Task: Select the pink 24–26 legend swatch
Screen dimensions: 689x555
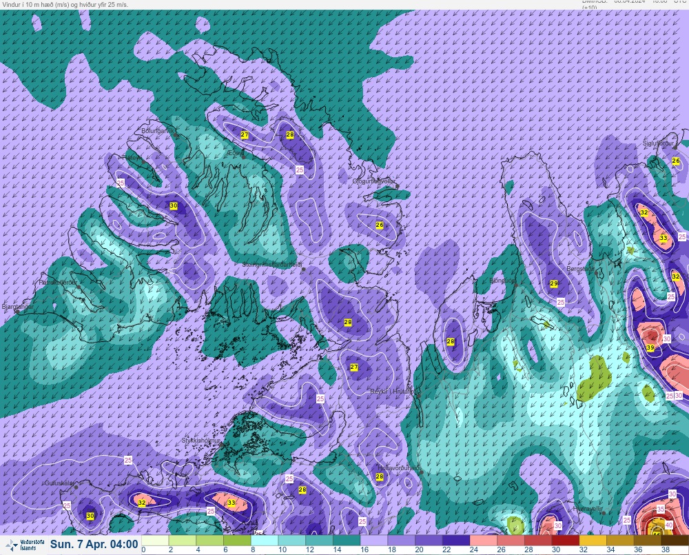Action: pyautogui.click(x=484, y=541)
